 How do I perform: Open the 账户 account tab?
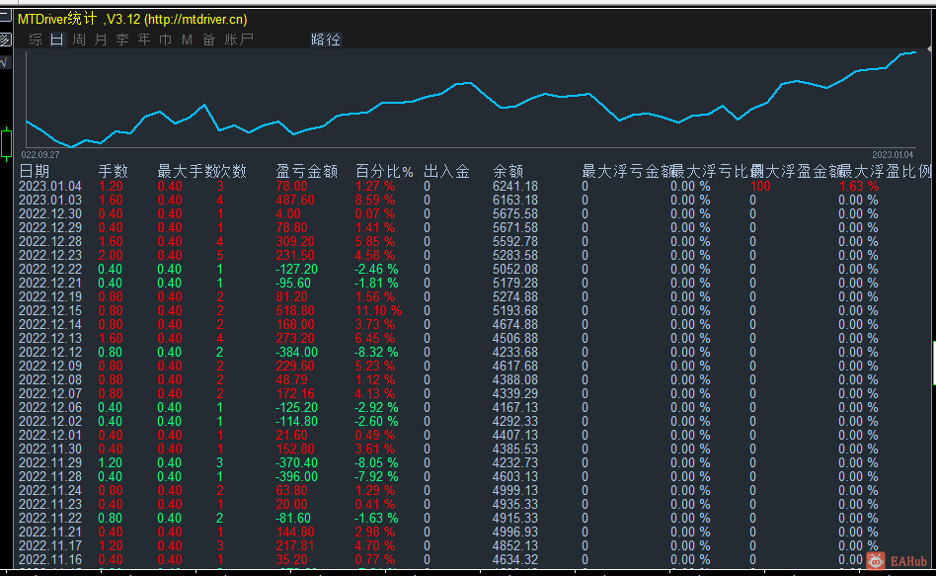pyautogui.click(x=239, y=40)
